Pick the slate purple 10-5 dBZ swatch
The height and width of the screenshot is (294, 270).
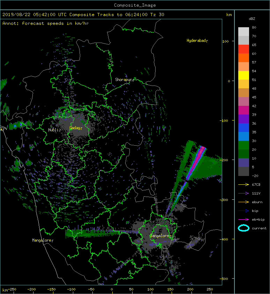pyautogui.click(x=243, y=162)
